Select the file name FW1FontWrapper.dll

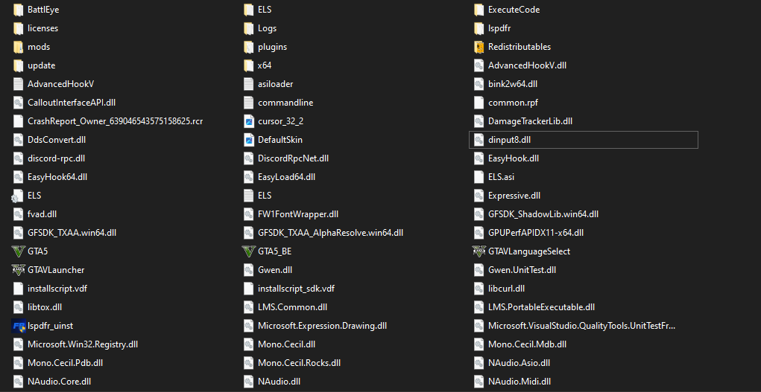298,214
